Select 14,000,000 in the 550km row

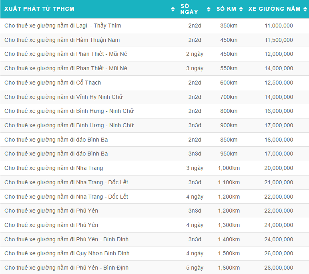click(x=279, y=68)
